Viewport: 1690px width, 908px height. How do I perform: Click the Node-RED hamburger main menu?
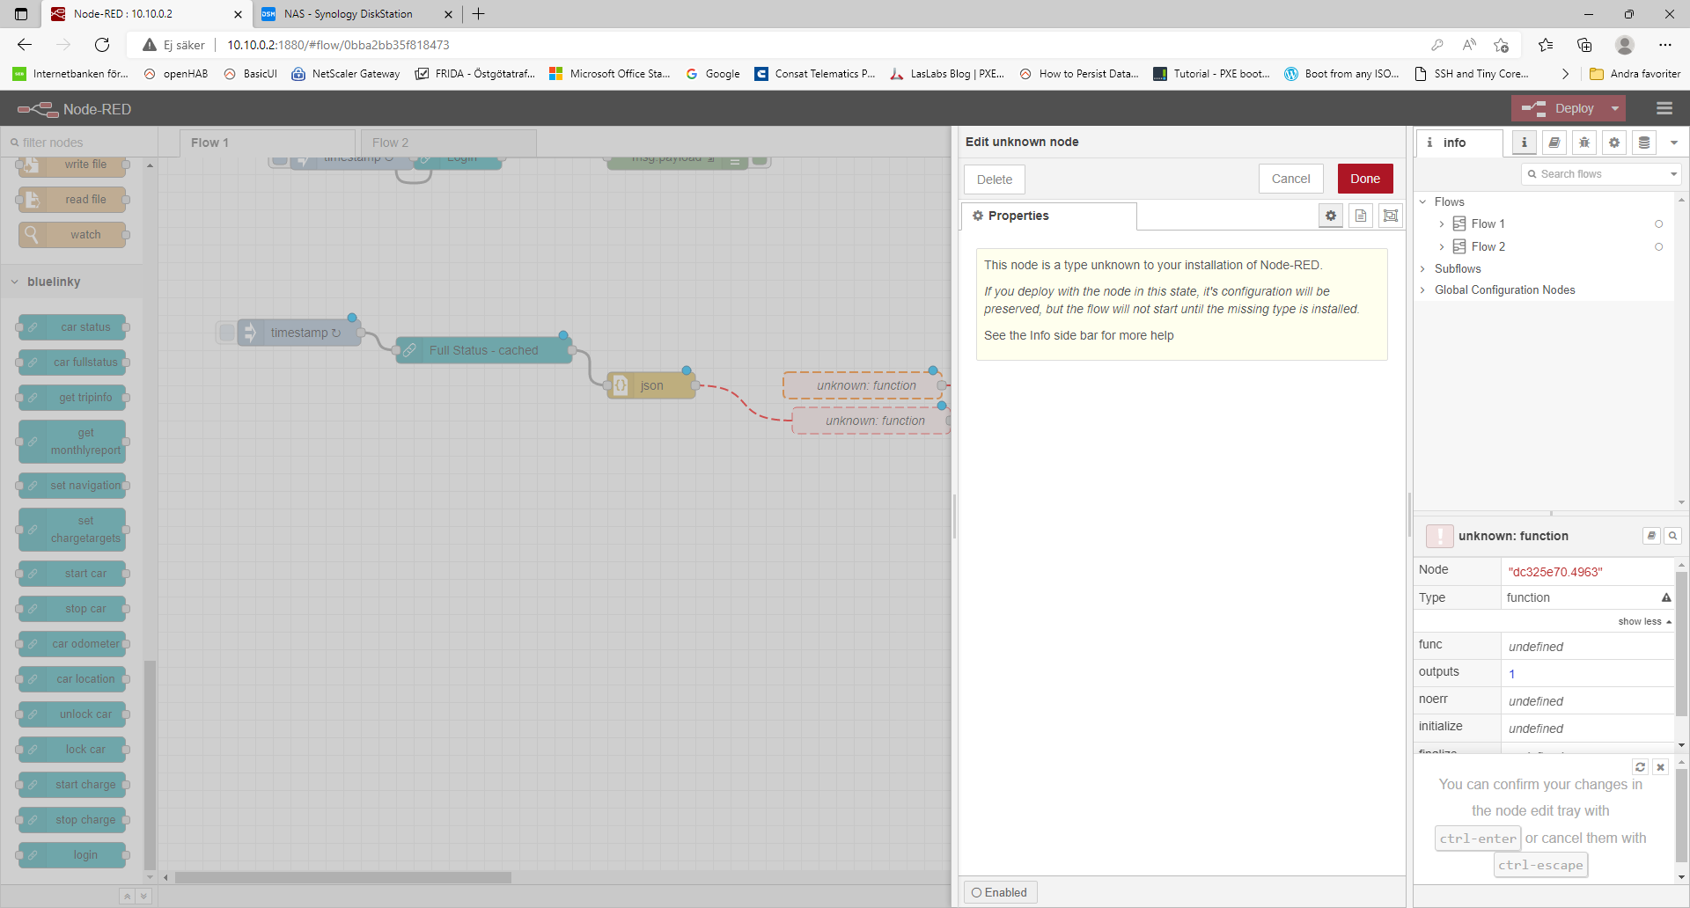tap(1664, 108)
